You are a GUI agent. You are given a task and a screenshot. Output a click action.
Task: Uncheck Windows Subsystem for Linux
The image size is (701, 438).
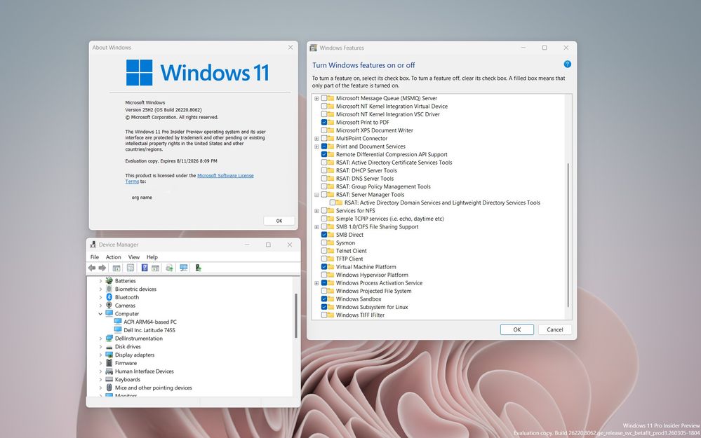click(324, 307)
